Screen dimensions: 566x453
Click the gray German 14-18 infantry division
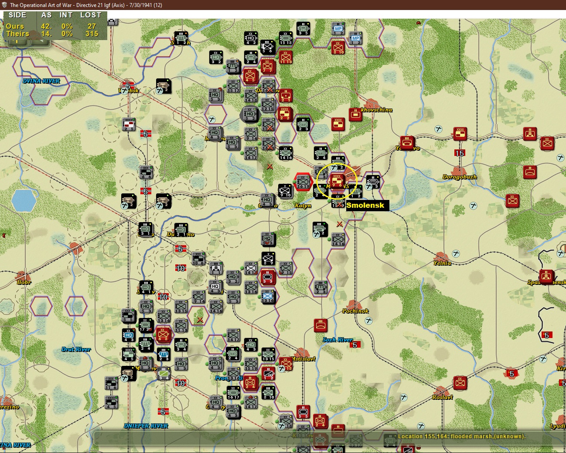pos(250,95)
